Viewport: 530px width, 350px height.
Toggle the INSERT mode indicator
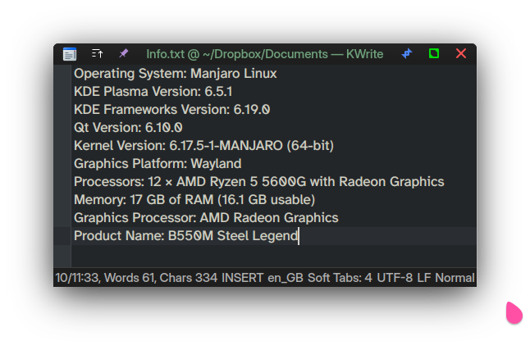(x=242, y=278)
